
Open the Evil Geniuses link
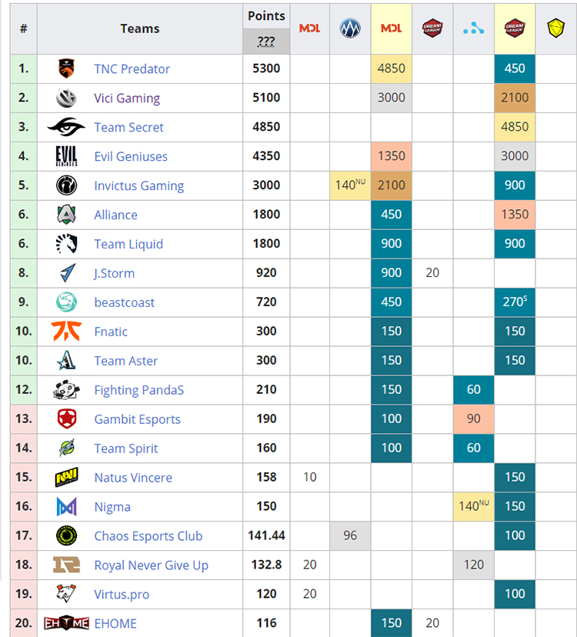(x=131, y=156)
